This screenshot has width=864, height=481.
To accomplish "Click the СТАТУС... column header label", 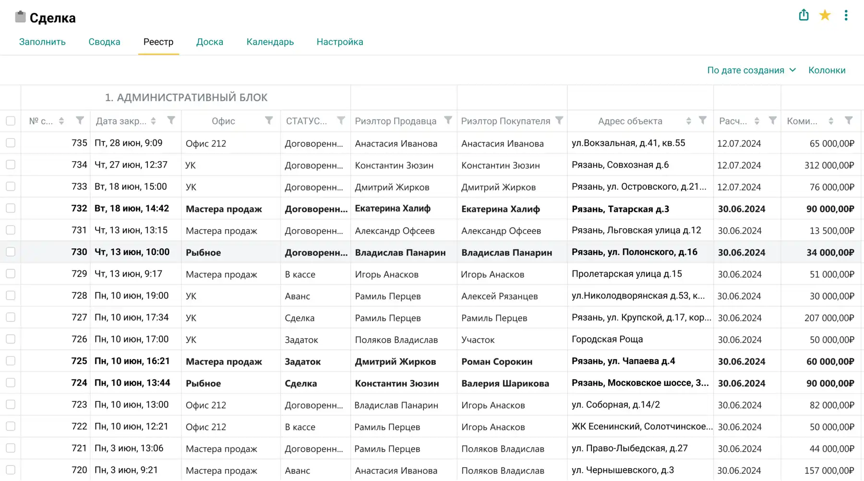I will 306,121.
